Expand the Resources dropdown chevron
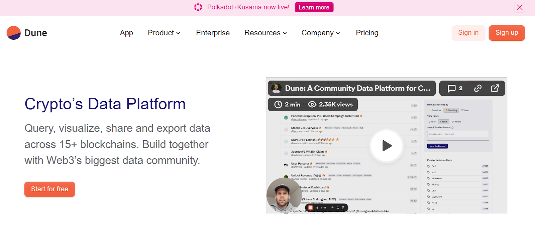 point(285,33)
